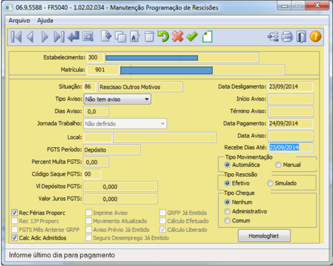Click the HomologNet button
Viewport: 333px width, 266px height.
264,236
